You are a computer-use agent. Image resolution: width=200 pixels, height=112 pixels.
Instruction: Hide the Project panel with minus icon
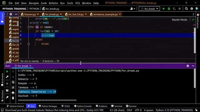[16, 14]
